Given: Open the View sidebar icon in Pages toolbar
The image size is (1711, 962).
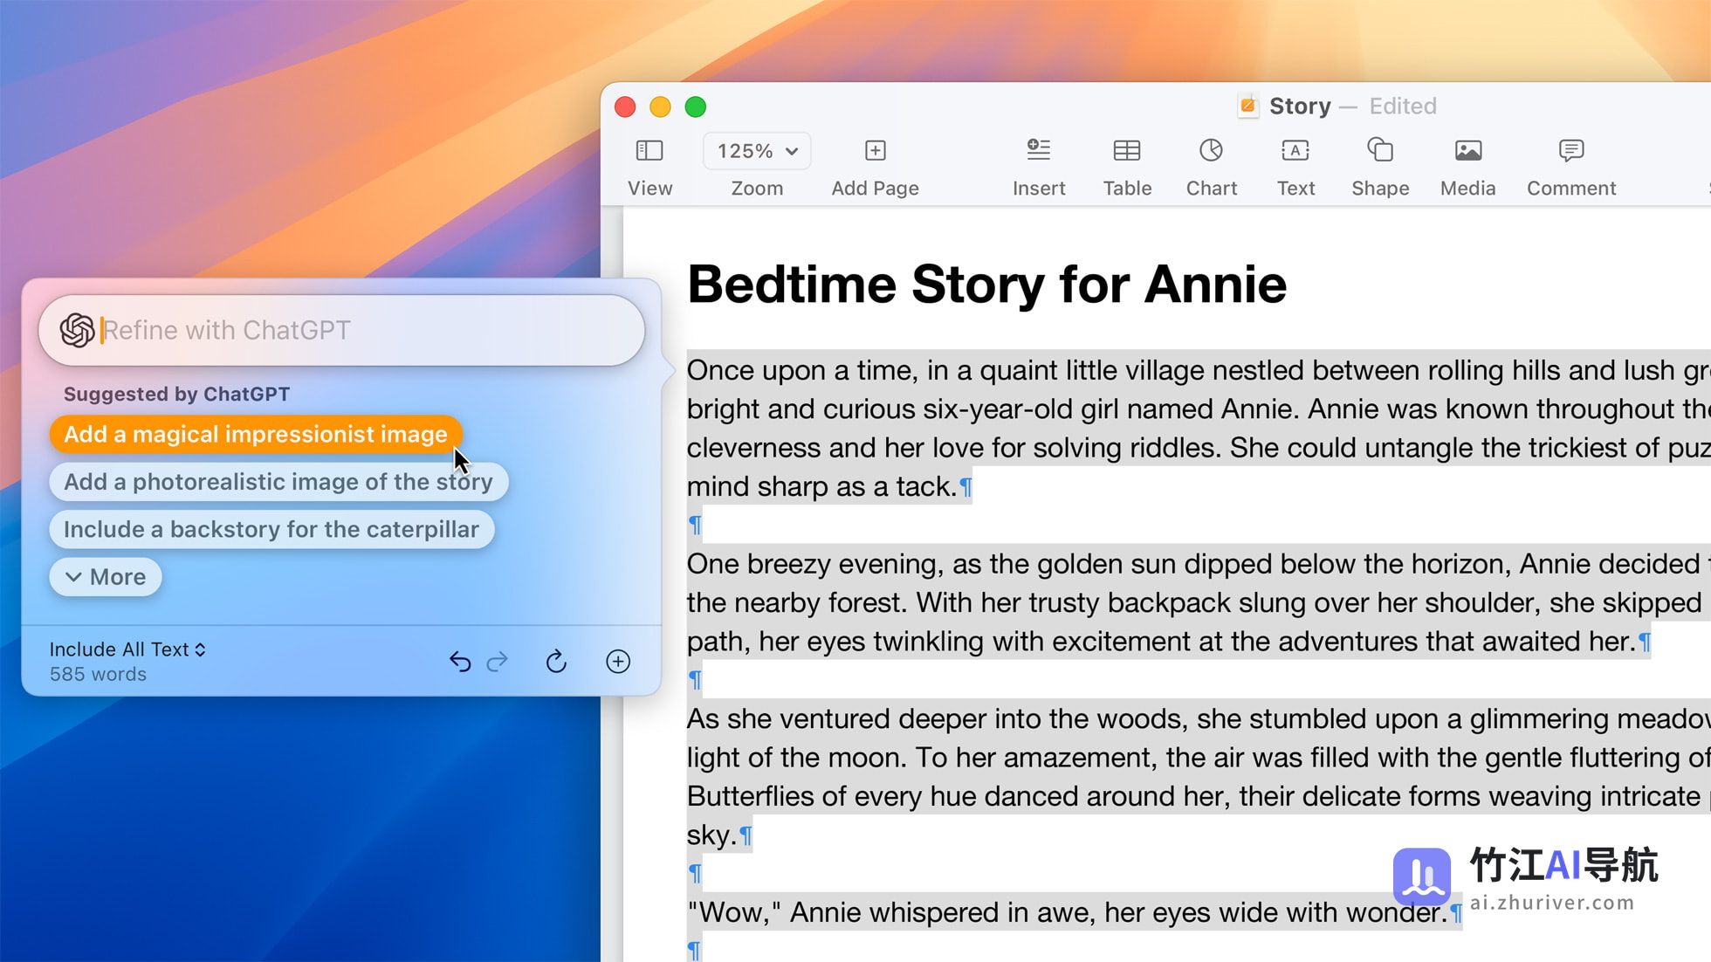Looking at the screenshot, I should 649,150.
